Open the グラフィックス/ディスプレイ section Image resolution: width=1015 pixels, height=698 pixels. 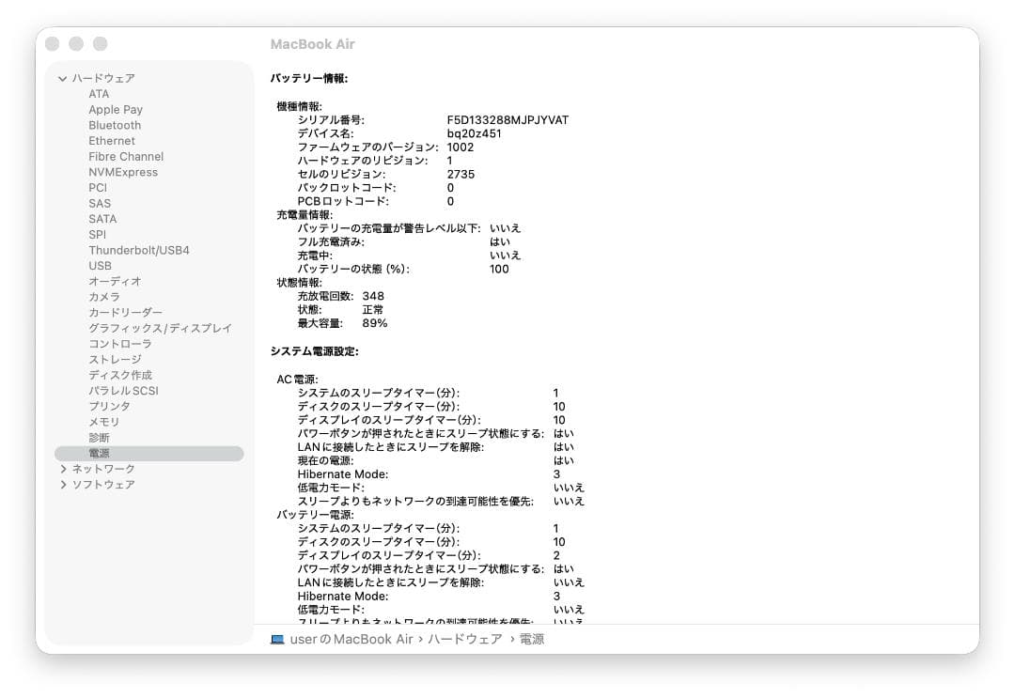tap(148, 328)
